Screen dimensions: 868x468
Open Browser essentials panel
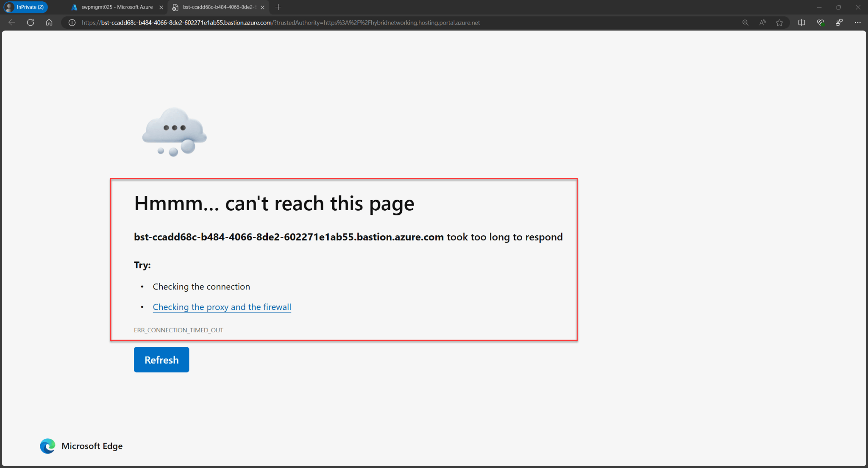pos(820,22)
